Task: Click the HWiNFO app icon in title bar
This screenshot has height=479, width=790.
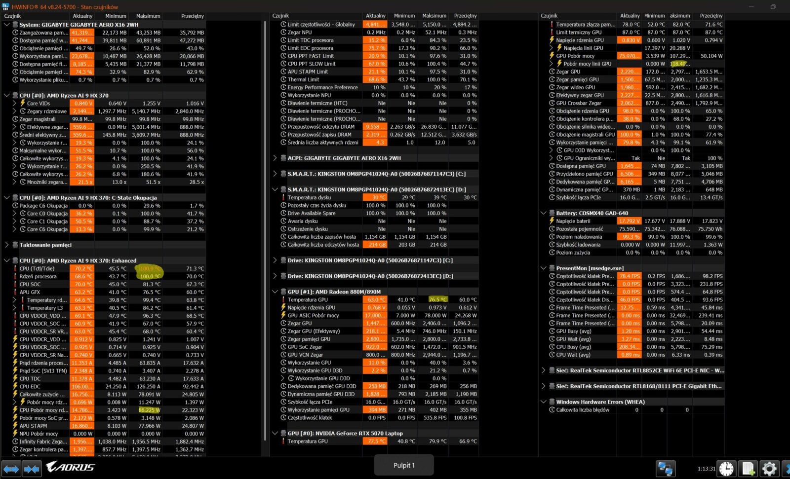Action: tap(5, 6)
